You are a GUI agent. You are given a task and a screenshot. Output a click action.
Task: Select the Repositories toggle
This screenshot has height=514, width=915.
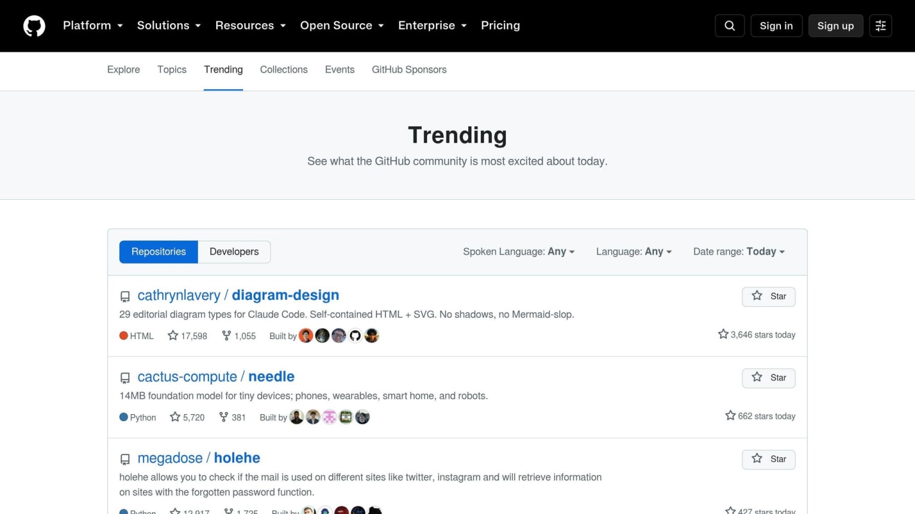click(x=158, y=252)
